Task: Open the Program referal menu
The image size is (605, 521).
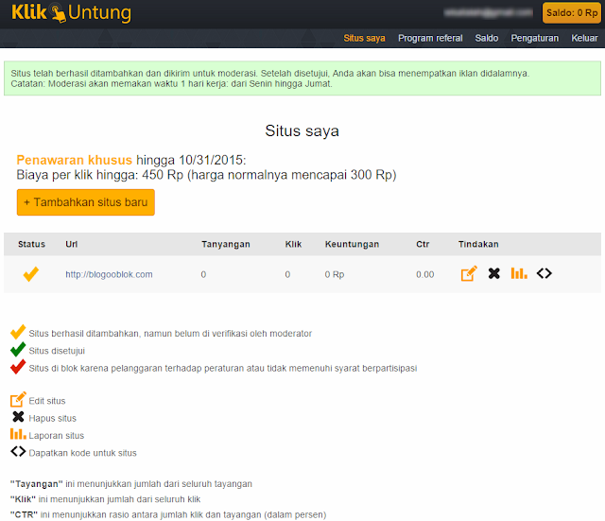Action: coord(430,38)
